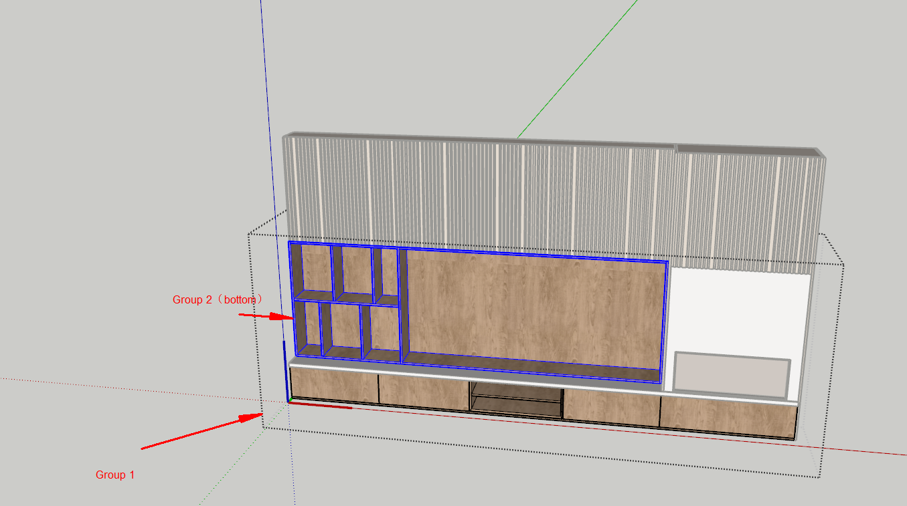Select the large wood grain back panel
Viewport: 907px width, 506px height.
(532, 304)
